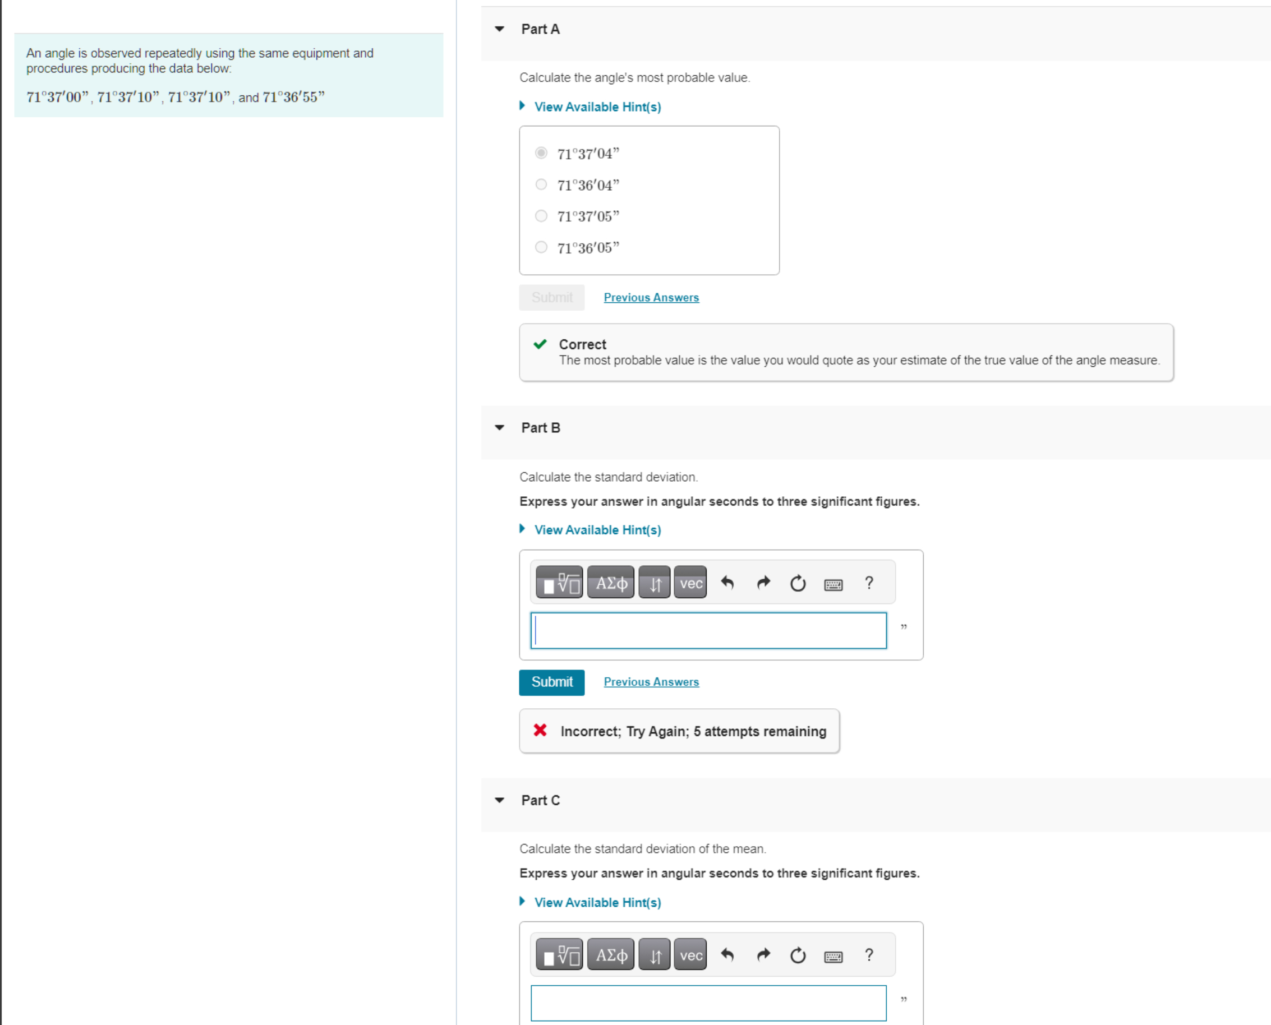This screenshot has height=1025, width=1271.
Task: Open Previous Answers link for Part B
Action: pos(651,682)
